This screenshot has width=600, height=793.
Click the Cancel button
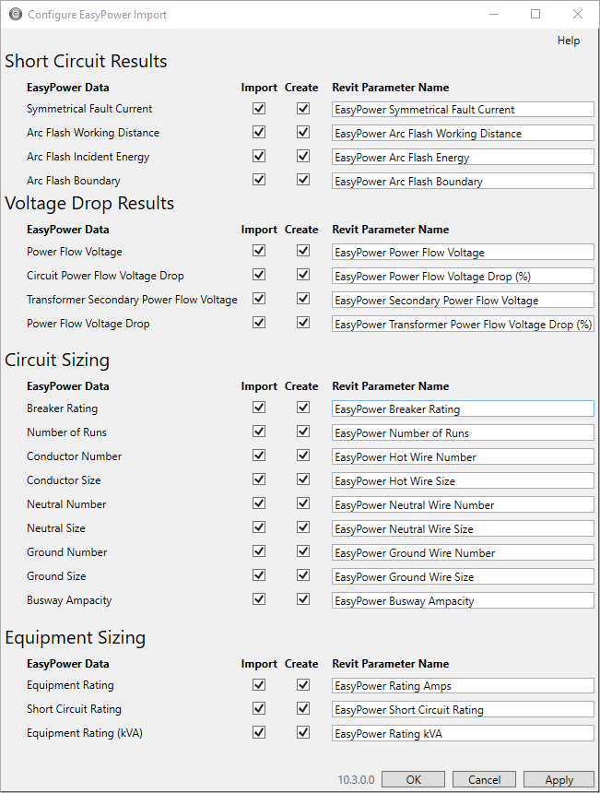coord(484,779)
